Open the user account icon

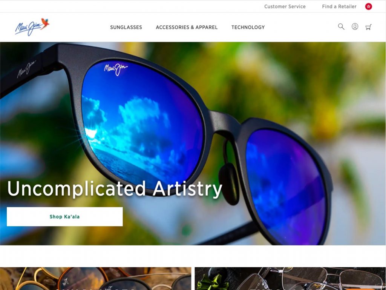click(x=355, y=27)
